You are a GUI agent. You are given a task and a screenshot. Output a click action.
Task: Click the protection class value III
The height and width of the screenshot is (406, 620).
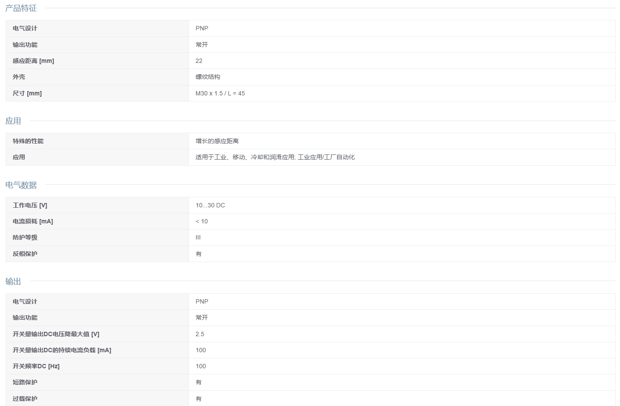click(198, 237)
